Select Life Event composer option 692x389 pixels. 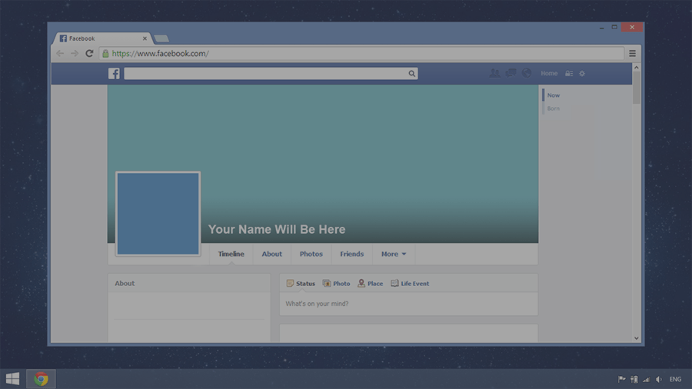(410, 284)
